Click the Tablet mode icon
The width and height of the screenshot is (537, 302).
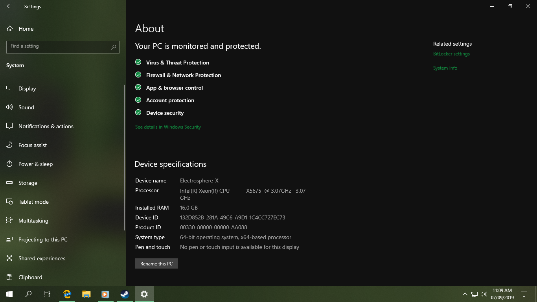(x=9, y=202)
